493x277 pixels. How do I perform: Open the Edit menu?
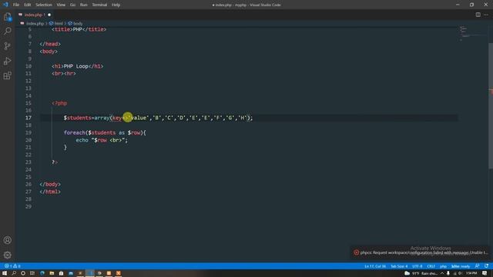[x=28, y=5]
